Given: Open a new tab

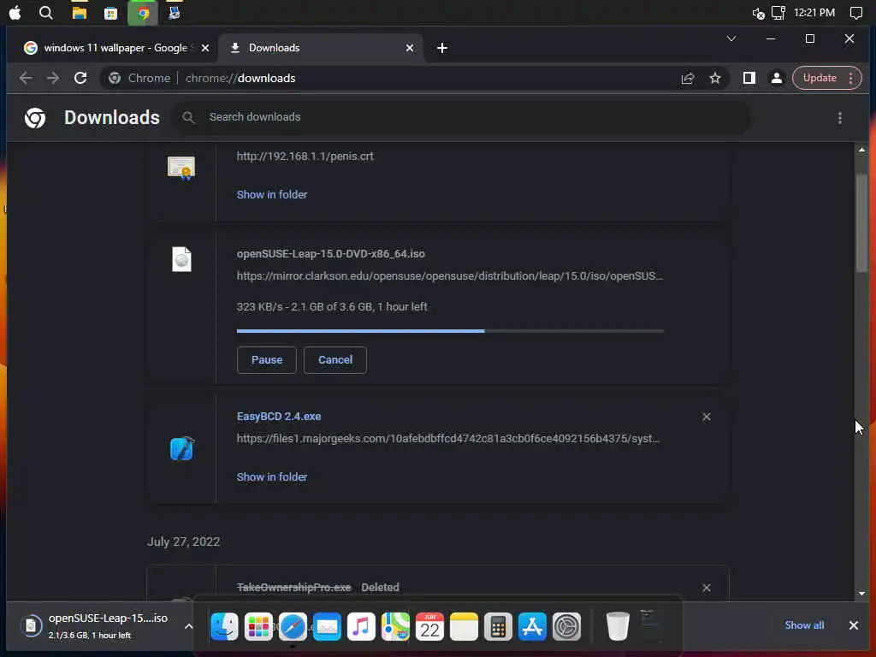Looking at the screenshot, I should click(x=442, y=48).
